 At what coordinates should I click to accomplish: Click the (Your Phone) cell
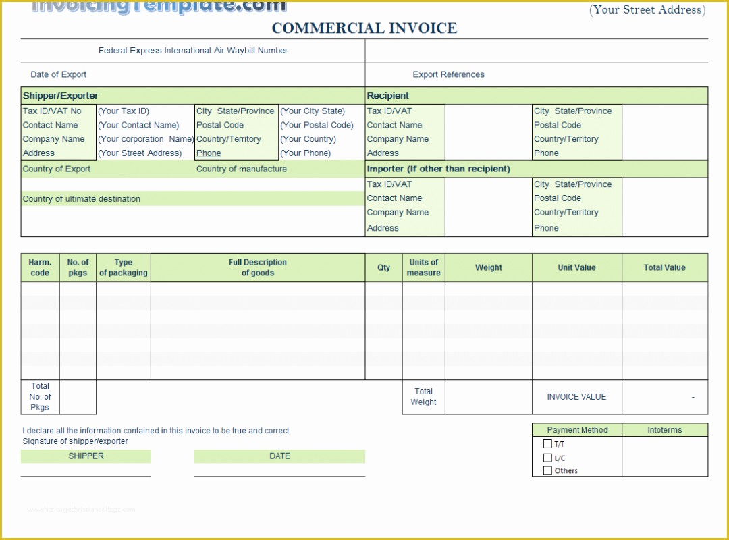pyautogui.click(x=306, y=153)
